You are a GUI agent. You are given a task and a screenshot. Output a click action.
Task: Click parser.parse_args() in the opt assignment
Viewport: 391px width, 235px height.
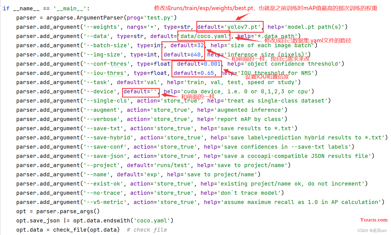(68, 211)
